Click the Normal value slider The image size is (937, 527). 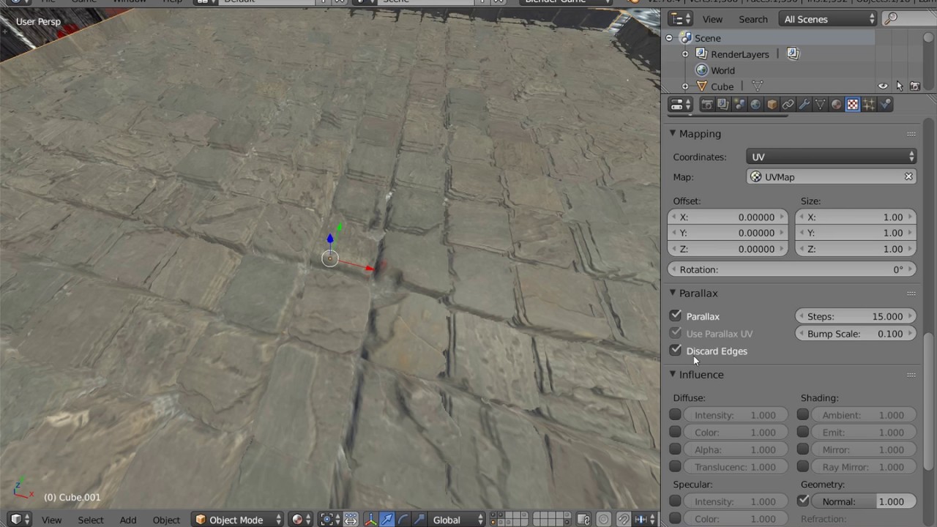tap(862, 501)
